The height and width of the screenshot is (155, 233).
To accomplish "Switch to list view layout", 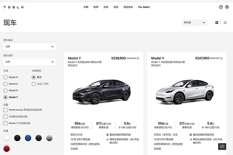I will click(x=225, y=23).
